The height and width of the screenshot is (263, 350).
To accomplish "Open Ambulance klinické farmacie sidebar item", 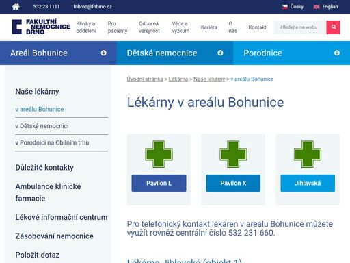I will (x=48, y=192).
